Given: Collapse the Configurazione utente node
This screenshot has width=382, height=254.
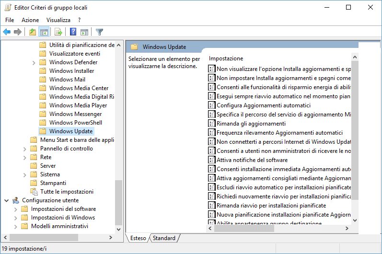Looking at the screenshot, I should [x=6, y=200].
